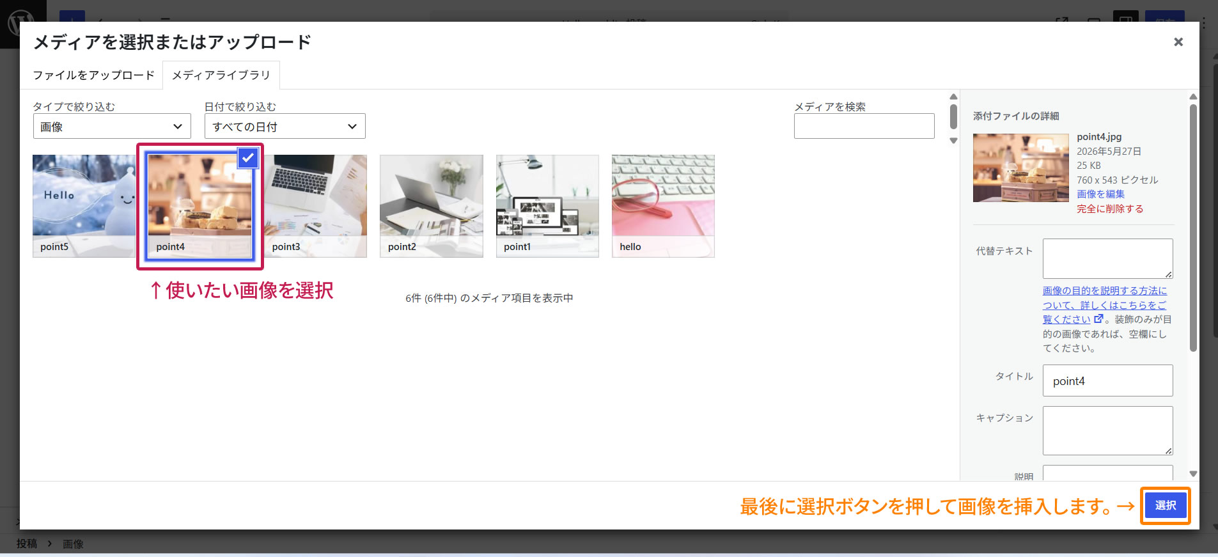This screenshot has height=557, width=1218.
Task: Open the メディアライブラリ tab
Action: point(221,75)
